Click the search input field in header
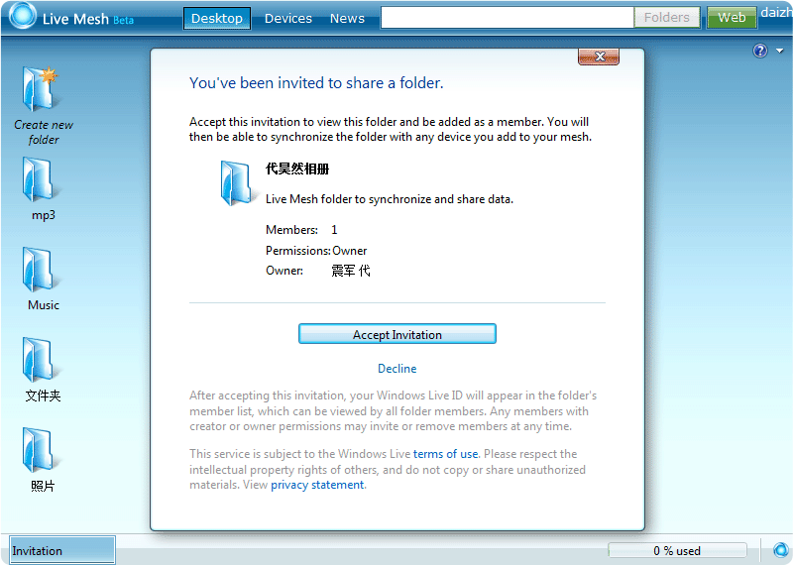Screen dimensions: 793x565 click(508, 18)
